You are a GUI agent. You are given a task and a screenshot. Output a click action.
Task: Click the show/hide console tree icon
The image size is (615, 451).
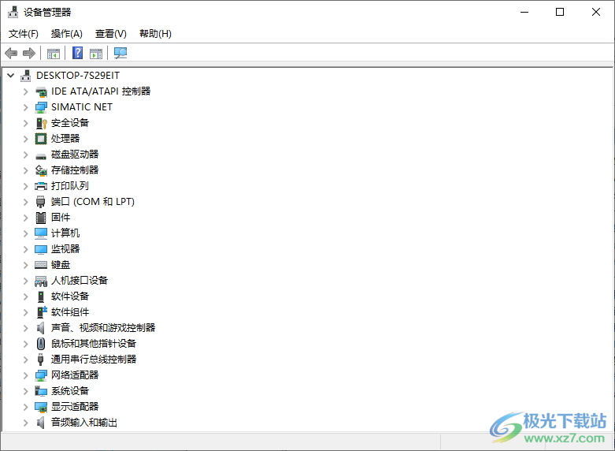[x=54, y=54]
